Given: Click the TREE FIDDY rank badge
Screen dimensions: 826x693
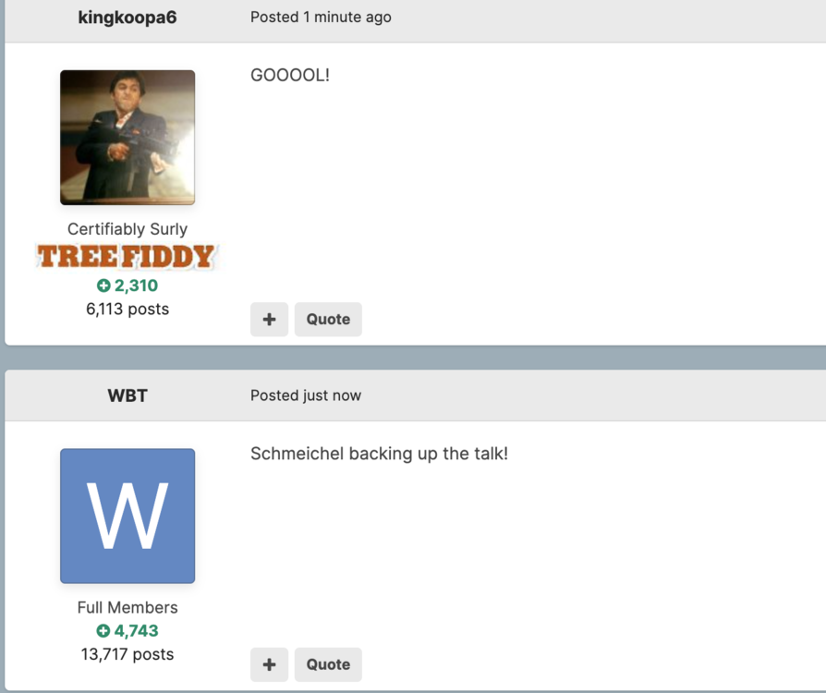Looking at the screenshot, I should point(127,257).
